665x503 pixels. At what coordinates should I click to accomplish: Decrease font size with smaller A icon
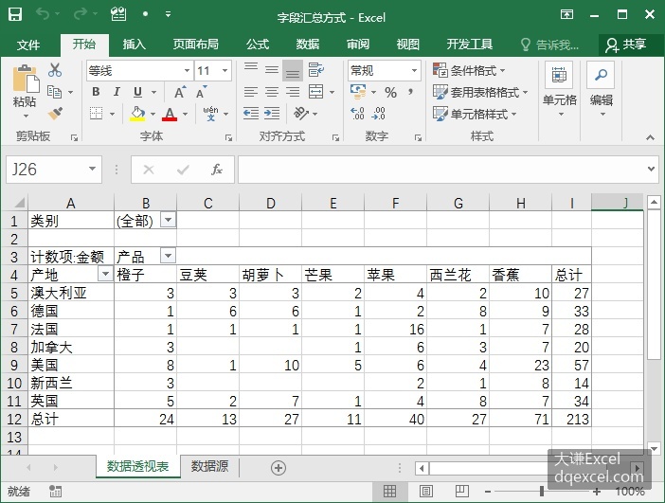coord(201,92)
